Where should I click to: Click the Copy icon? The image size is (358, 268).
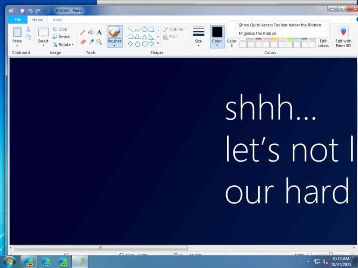click(x=28, y=37)
